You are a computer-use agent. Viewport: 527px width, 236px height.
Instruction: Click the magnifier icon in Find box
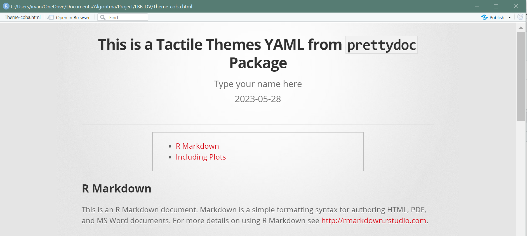pyautogui.click(x=103, y=17)
